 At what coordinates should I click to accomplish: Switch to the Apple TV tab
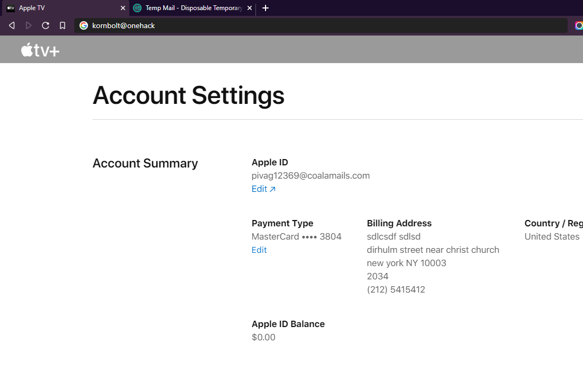[x=58, y=8]
